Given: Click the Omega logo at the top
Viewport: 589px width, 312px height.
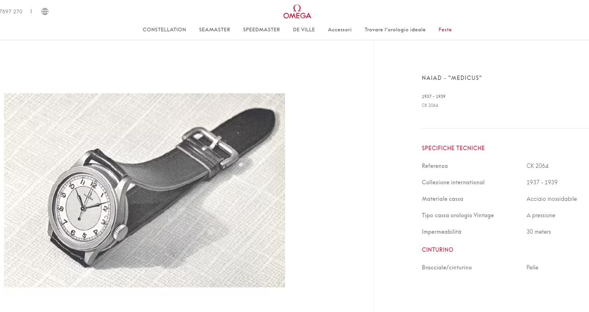Looking at the screenshot, I should point(297,12).
